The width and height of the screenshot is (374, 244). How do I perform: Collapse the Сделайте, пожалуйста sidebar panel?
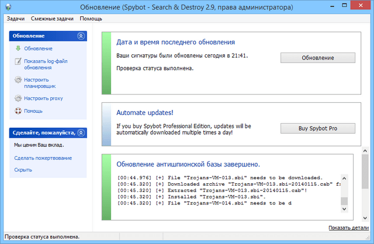(81, 133)
